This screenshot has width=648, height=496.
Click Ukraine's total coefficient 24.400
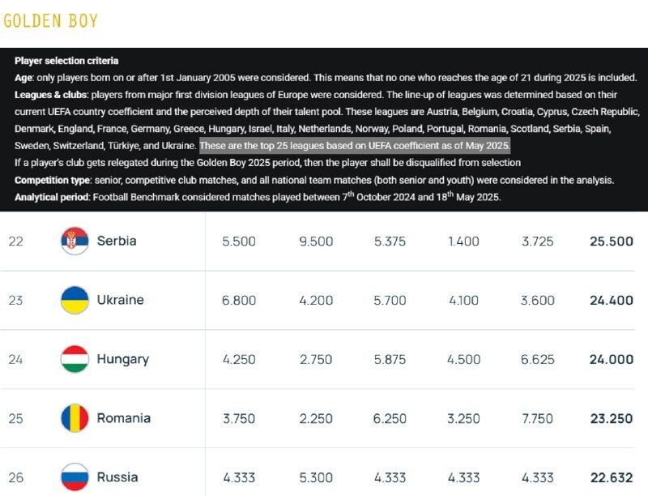pyautogui.click(x=611, y=301)
